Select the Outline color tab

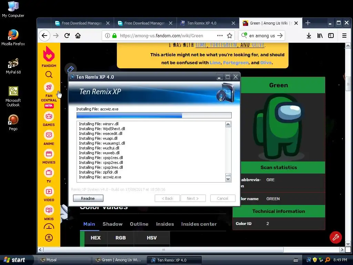pos(139,224)
